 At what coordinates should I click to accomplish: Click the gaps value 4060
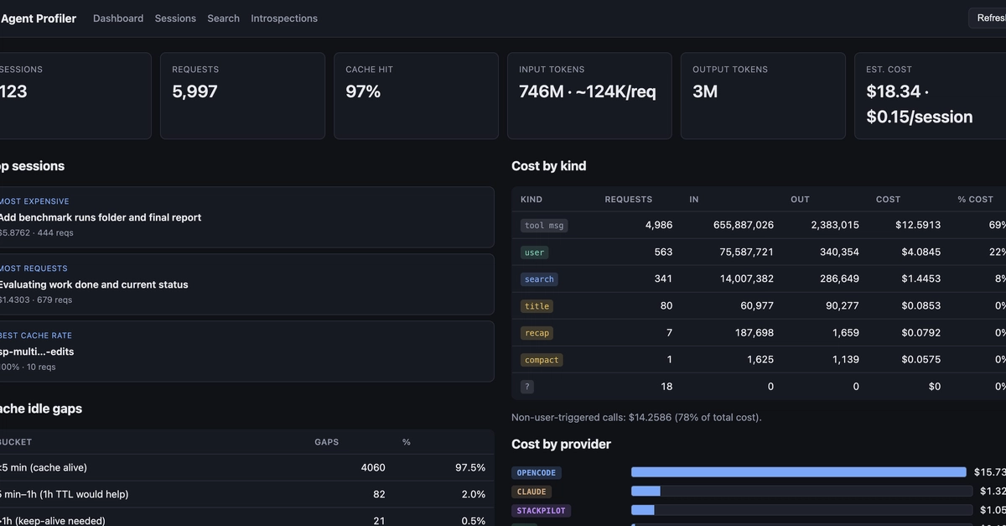click(x=373, y=467)
